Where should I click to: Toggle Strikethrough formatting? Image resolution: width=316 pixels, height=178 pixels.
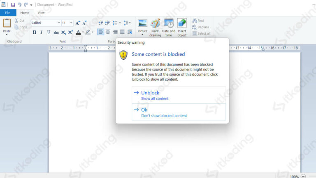point(56,32)
